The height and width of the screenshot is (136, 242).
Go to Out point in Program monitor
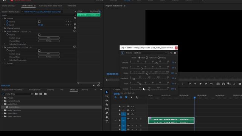click(x=211, y=84)
